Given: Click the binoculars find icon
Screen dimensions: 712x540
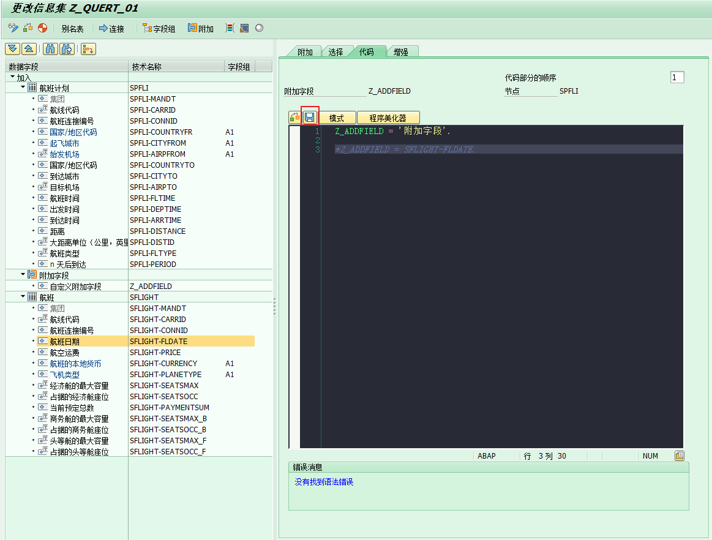Looking at the screenshot, I should tap(51, 49).
